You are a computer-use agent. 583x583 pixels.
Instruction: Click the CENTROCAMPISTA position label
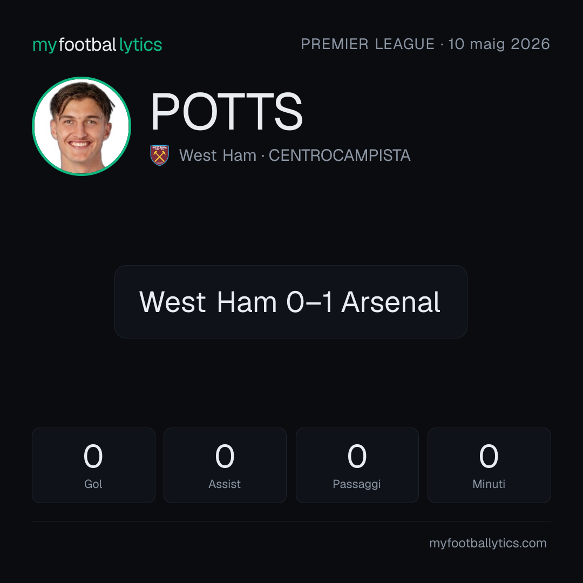point(340,155)
